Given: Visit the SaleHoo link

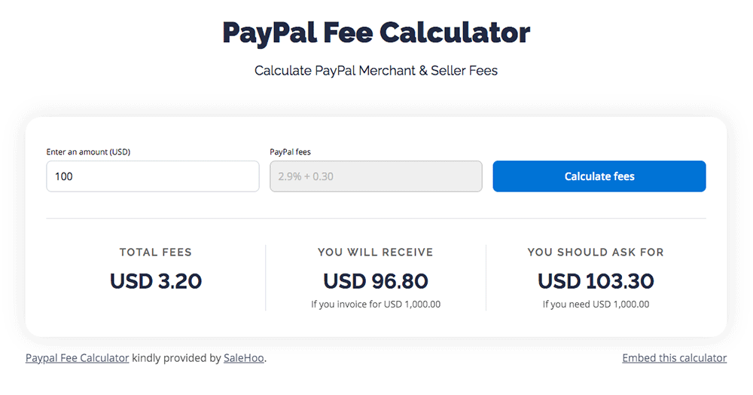Looking at the screenshot, I should pyautogui.click(x=244, y=358).
